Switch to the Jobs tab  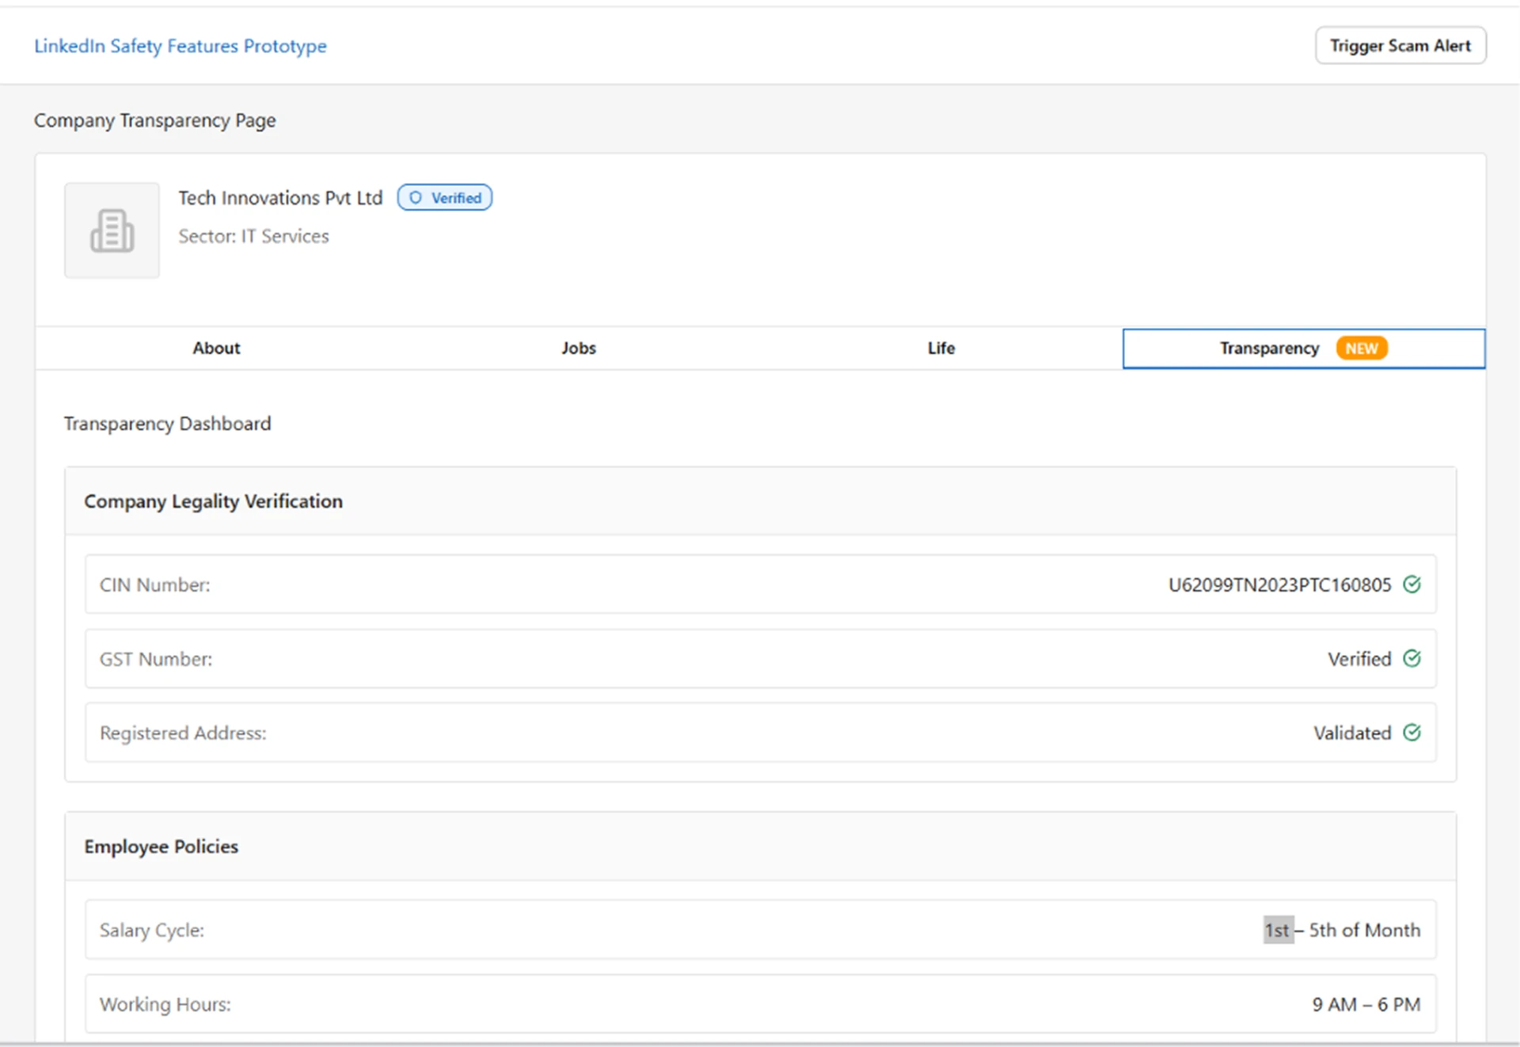pyautogui.click(x=579, y=348)
